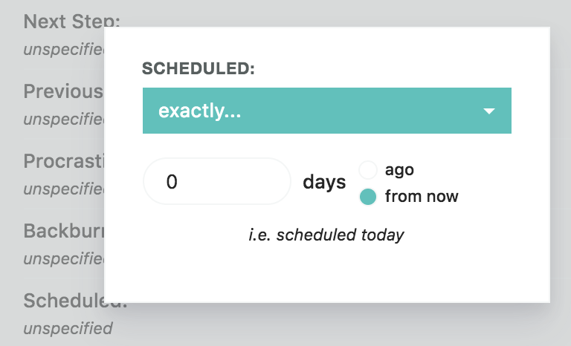Click "unspecified" under the Procrastinated filter
571x346 pixels.
pyautogui.click(x=63, y=189)
